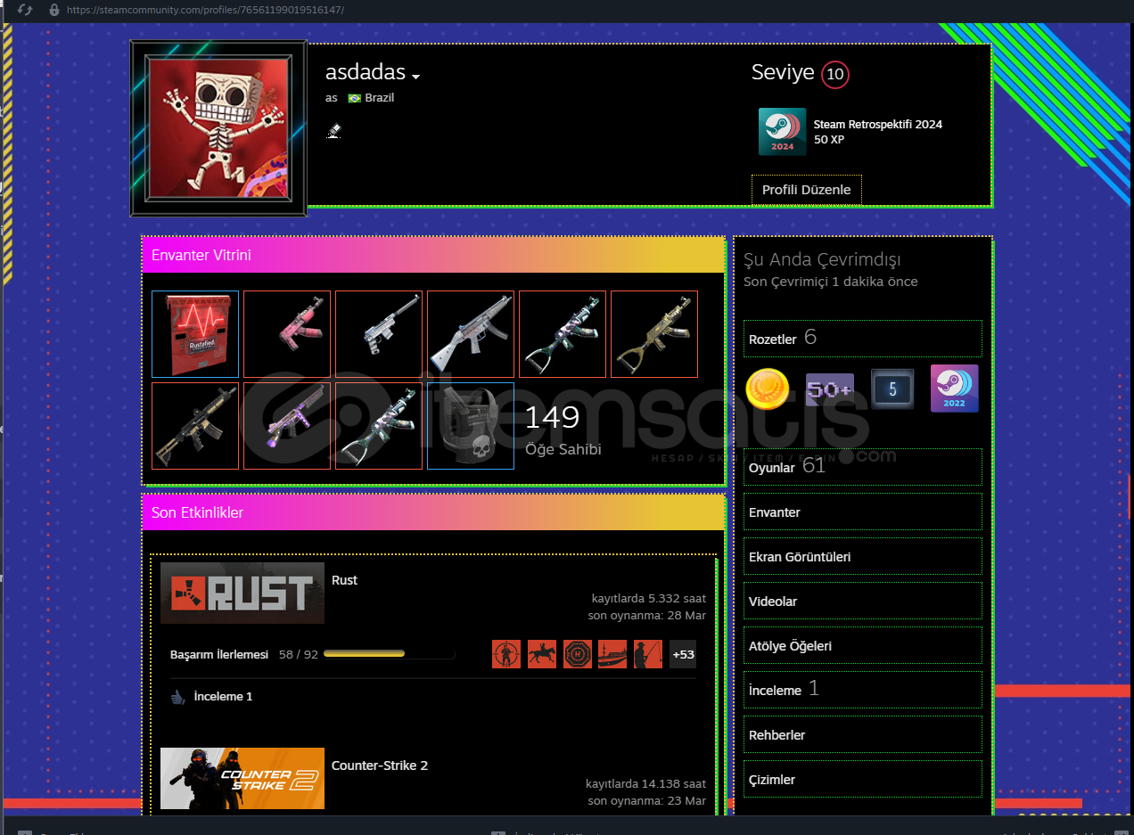Click the 'Seviye' level label
1134x835 pixels.
pos(783,73)
